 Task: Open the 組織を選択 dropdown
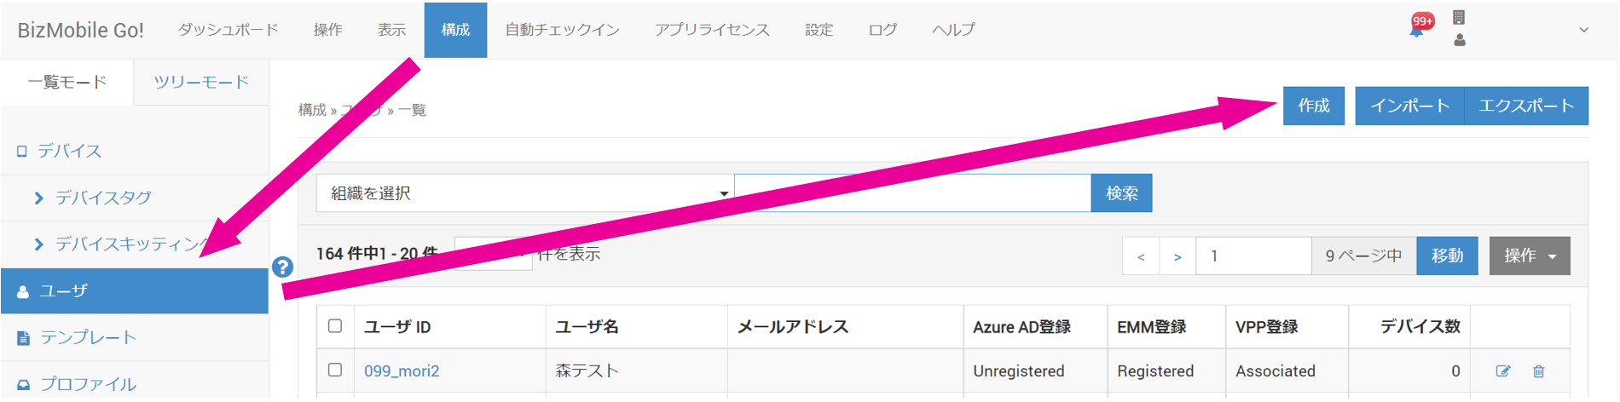click(524, 193)
